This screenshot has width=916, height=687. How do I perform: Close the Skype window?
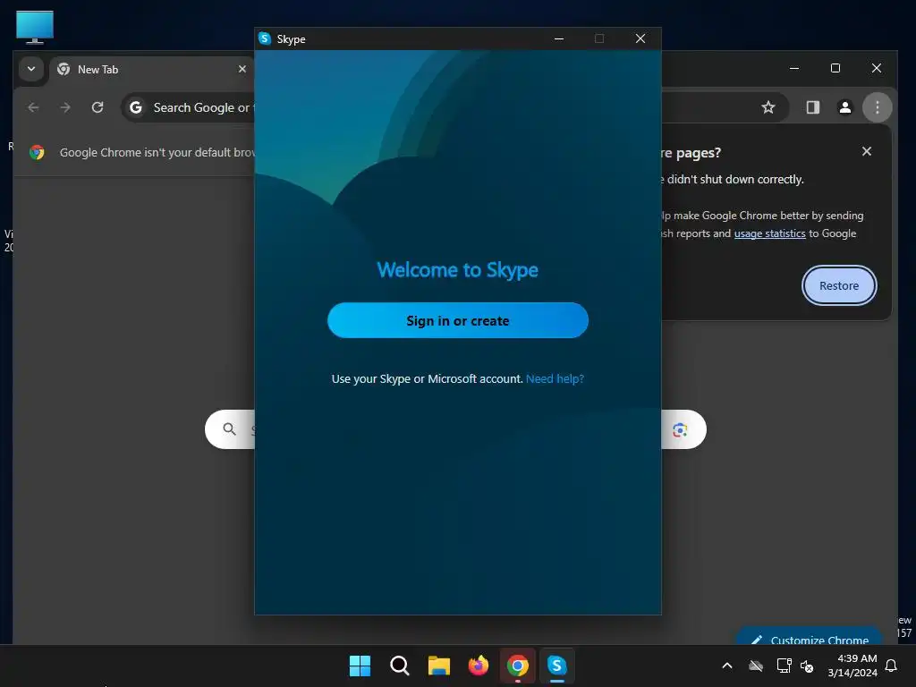640,38
